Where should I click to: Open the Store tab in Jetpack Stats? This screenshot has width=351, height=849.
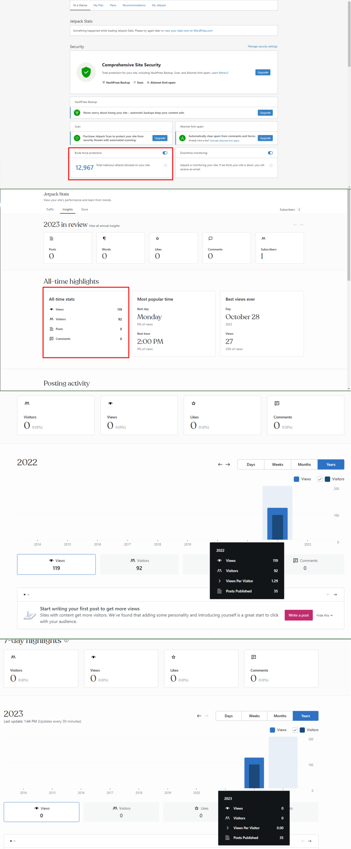84,210
